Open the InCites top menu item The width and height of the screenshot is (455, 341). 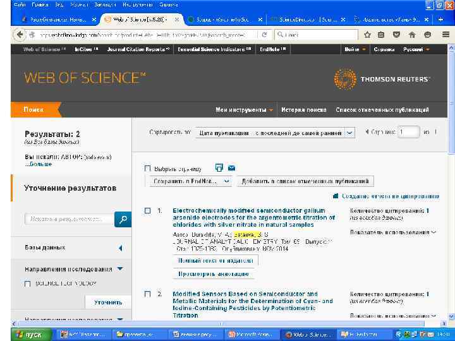click(x=86, y=50)
